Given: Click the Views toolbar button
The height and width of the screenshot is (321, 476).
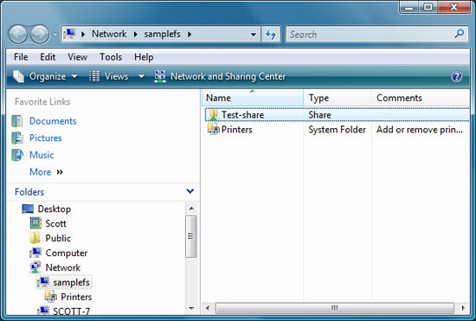Looking at the screenshot, I should click(x=109, y=76).
